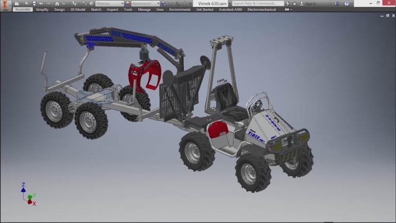Expand the Appearance dropdown
Screen dimensions: 396x223
click(x=158, y=4)
